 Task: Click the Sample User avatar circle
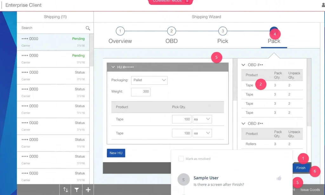[183, 180]
